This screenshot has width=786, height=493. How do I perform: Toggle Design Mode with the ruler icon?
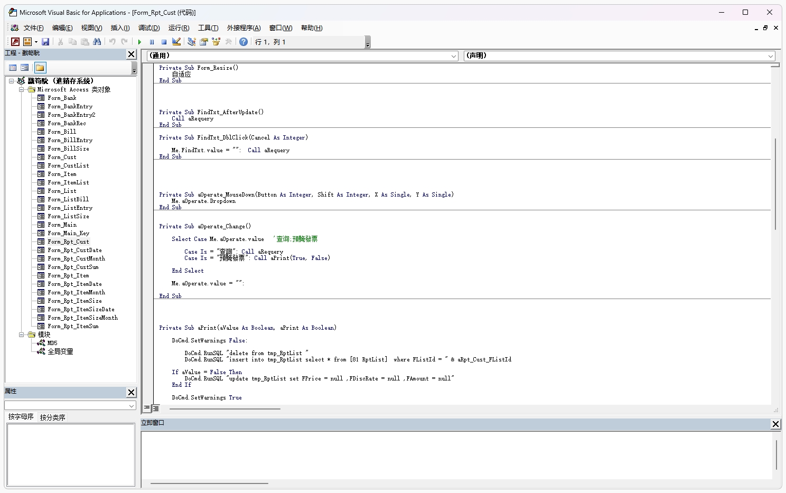coord(176,42)
